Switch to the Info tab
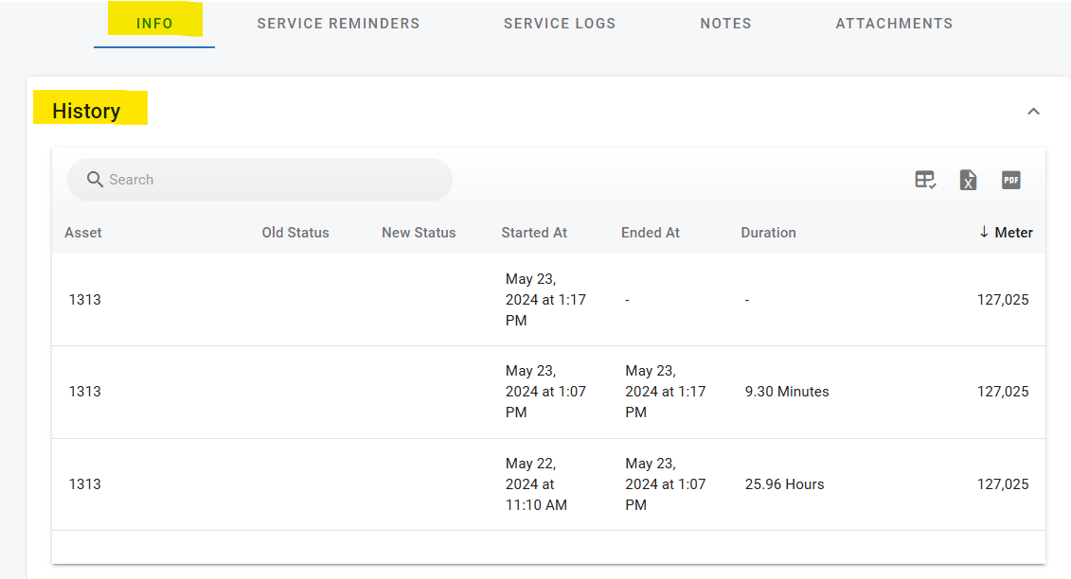 [154, 24]
